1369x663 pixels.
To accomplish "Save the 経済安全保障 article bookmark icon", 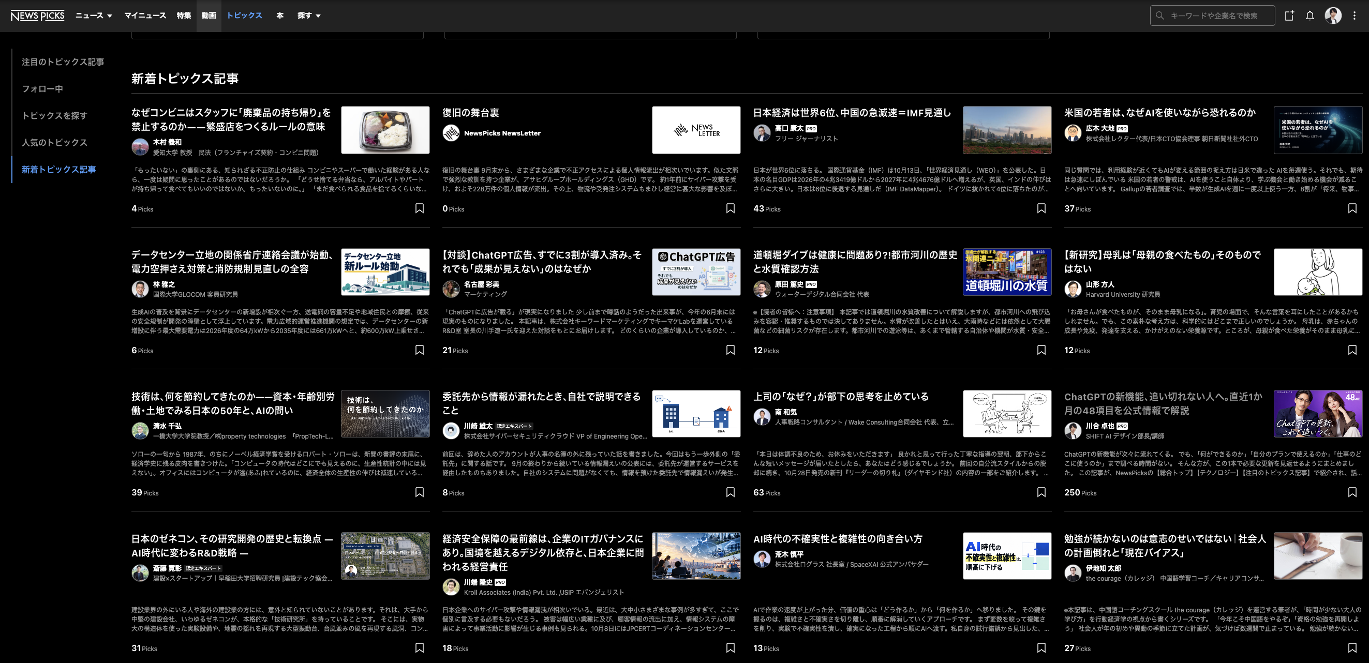I will pos(730,648).
